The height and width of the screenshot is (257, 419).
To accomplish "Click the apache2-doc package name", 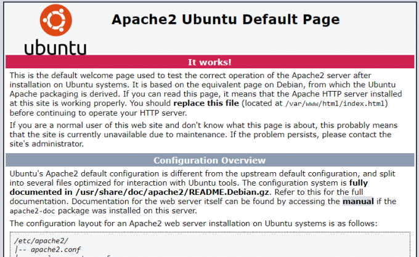I will tap(31, 210).
